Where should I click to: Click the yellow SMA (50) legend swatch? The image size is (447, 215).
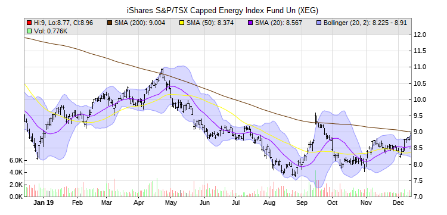pyautogui.click(x=182, y=23)
